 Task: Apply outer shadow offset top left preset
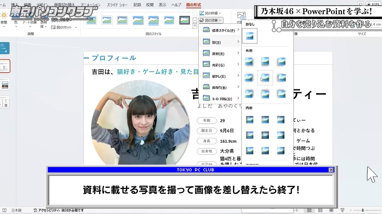(281, 94)
